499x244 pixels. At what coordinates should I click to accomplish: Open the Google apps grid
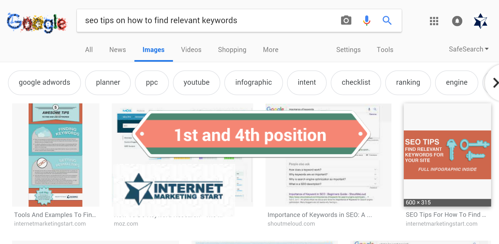pos(434,21)
